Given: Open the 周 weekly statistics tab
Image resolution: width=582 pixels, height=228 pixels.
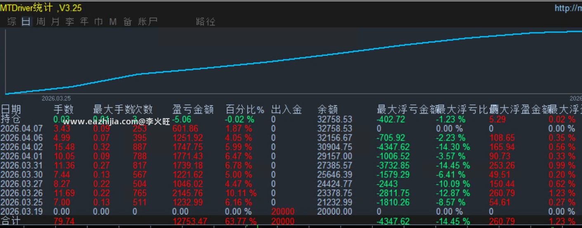Looking at the screenshot, I should pos(41,22).
